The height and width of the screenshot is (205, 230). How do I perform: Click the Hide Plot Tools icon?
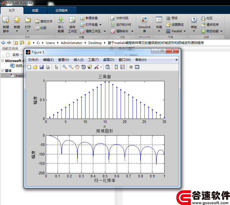tap(131, 67)
